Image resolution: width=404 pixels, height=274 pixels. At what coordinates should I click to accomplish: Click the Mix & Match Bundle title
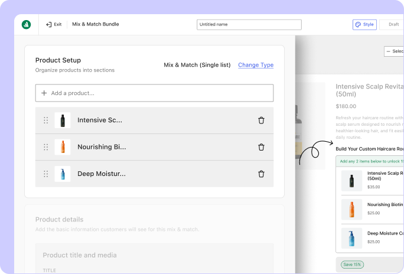[x=96, y=24]
